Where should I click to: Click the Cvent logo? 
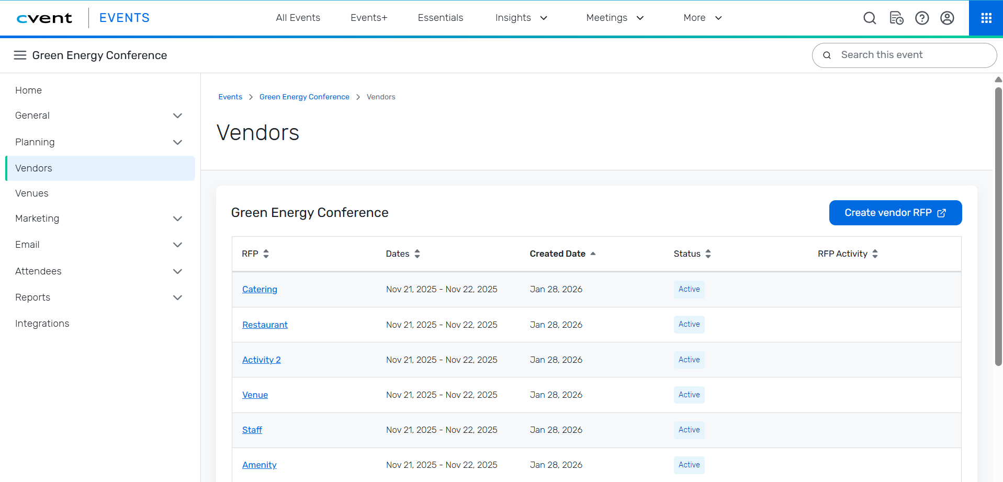(44, 18)
